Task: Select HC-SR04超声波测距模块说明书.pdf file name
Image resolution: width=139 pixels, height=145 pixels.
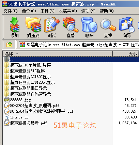Action: [x=42, y=111]
